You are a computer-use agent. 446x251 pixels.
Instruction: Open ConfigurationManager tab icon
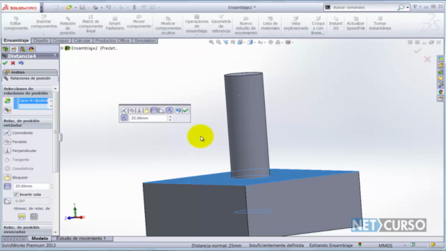[x=22, y=50]
